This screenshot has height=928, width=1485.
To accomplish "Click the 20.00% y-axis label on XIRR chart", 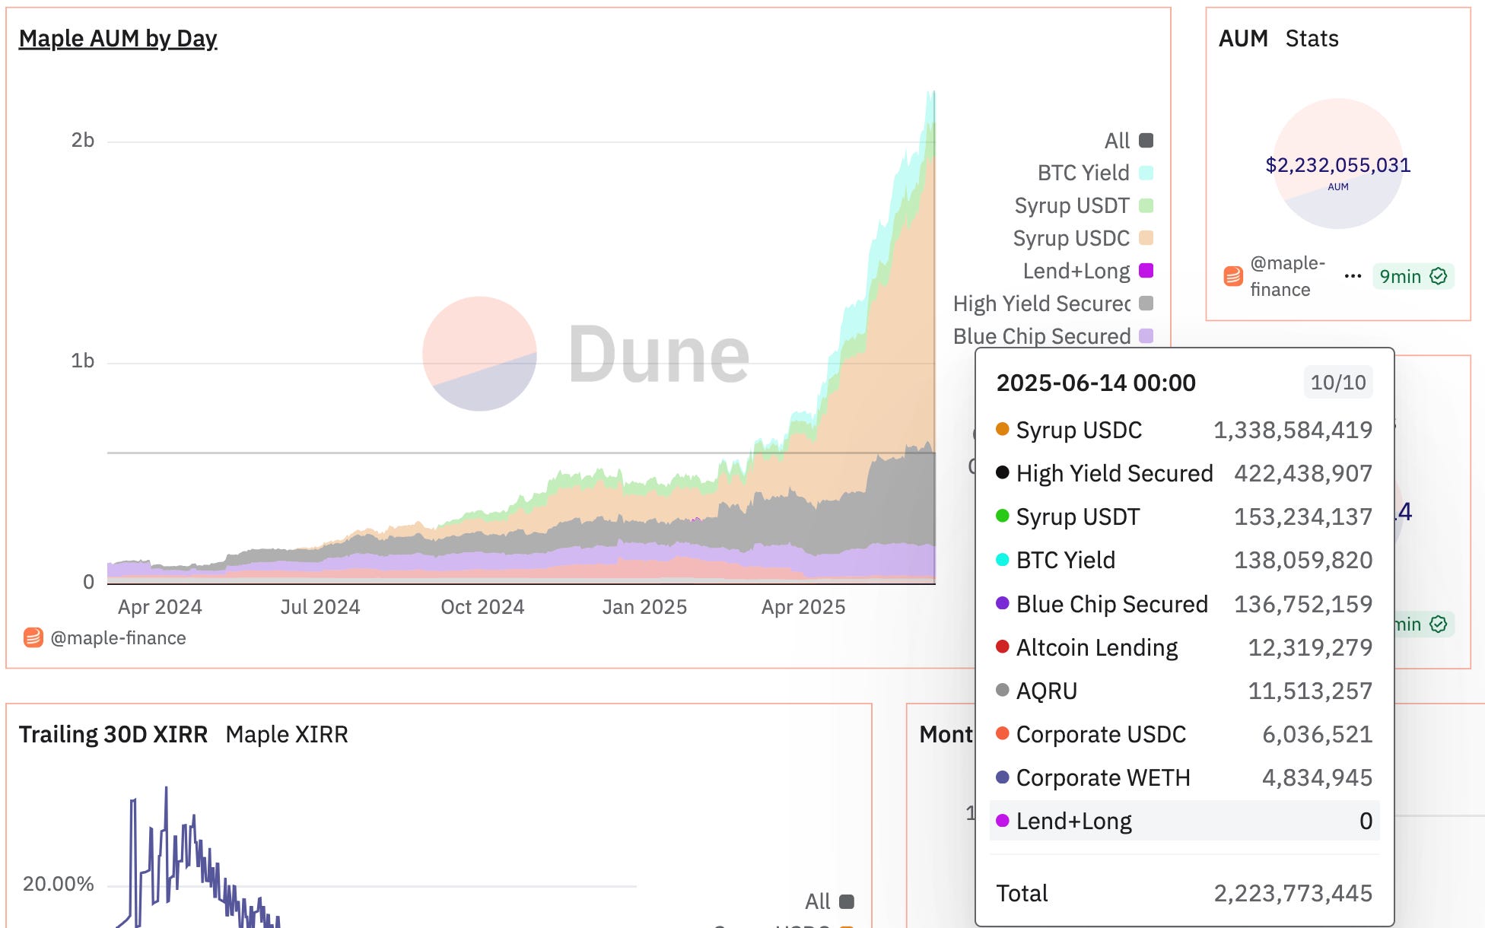I will pyautogui.click(x=59, y=885).
